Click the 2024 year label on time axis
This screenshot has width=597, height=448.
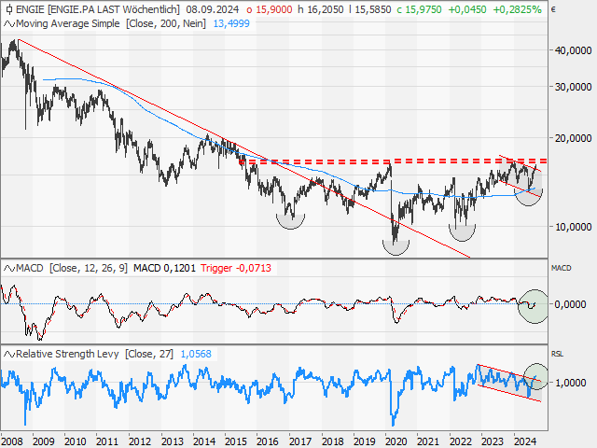tap(525, 441)
